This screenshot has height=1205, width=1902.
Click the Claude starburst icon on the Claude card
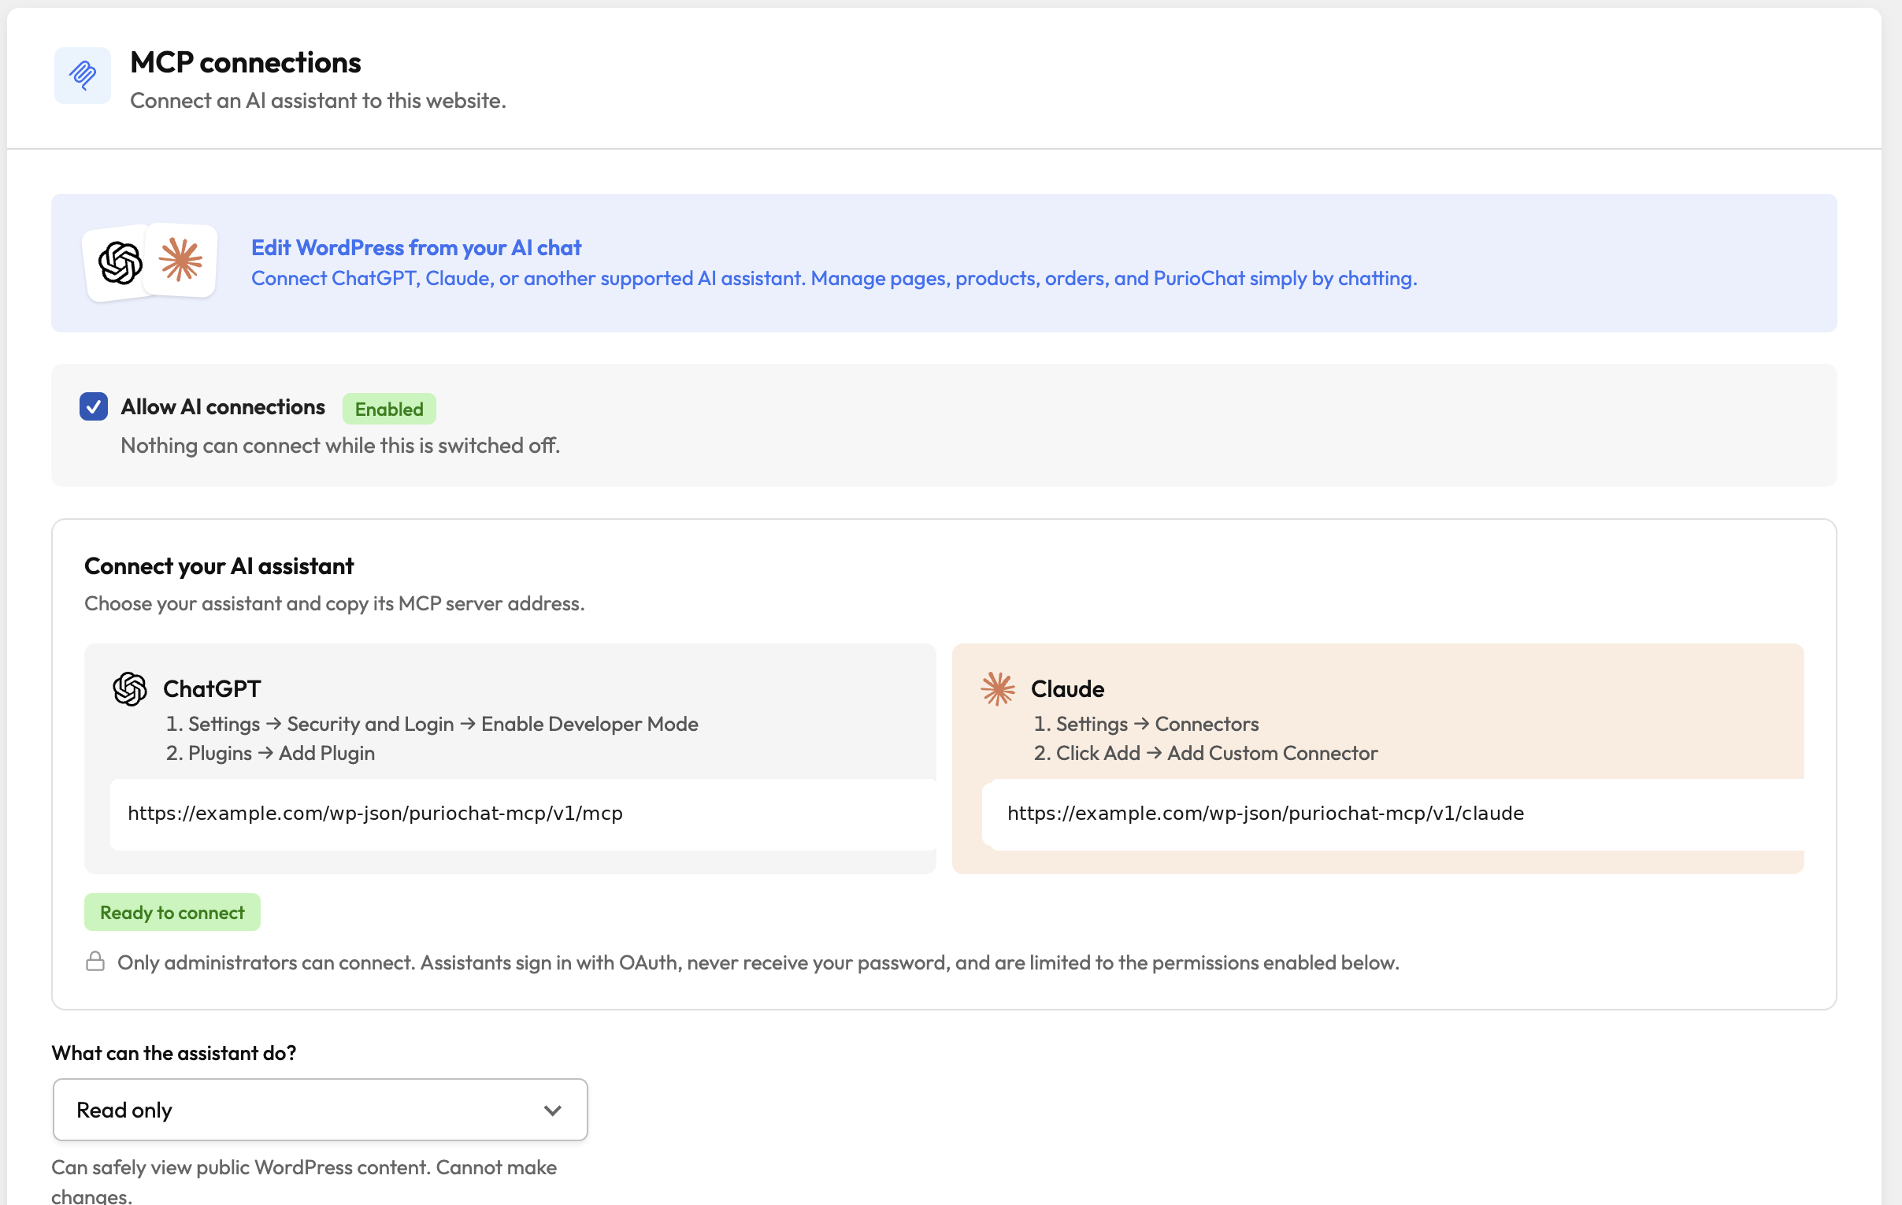tap(998, 688)
